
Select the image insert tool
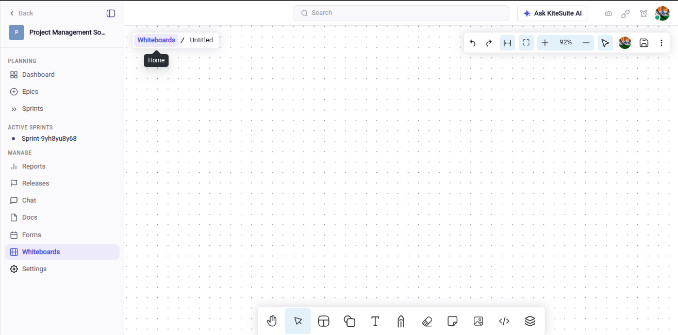pyautogui.click(x=478, y=321)
